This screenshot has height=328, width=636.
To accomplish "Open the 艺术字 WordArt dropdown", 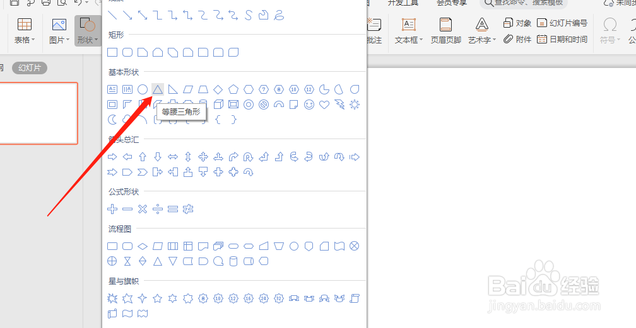I will click(482, 30).
